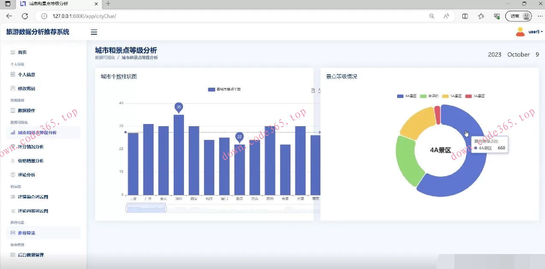Toggle the hamburger sidebar menu icon
Image resolution: width=545 pixels, height=269 pixels.
click(94, 32)
